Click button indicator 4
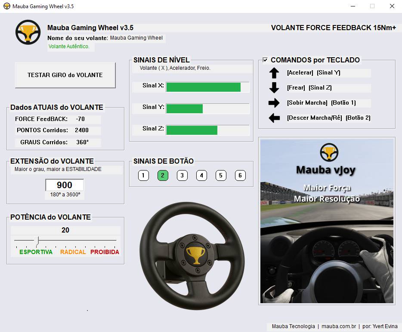The width and height of the screenshot is (402, 332). (201, 176)
